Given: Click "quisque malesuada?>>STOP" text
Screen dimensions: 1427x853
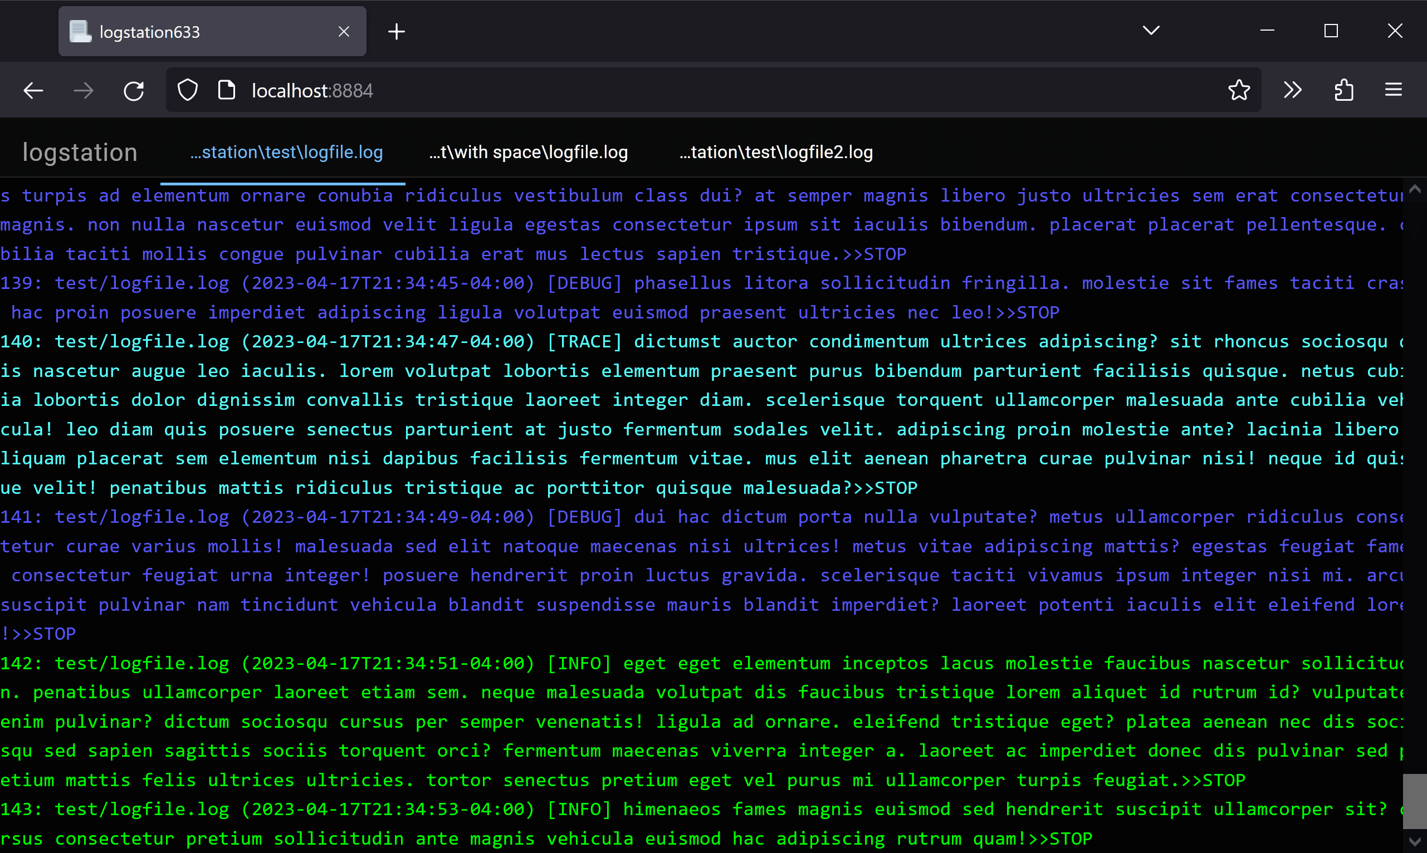Looking at the screenshot, I should [787, 488].
